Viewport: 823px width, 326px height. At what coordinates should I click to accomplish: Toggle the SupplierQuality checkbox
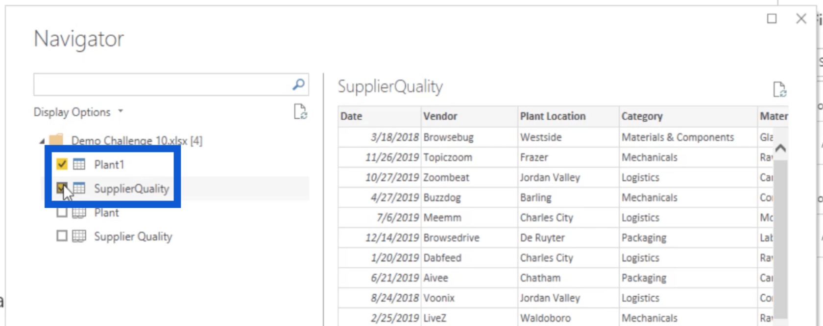pyautogui.click(x=62, y=188)
